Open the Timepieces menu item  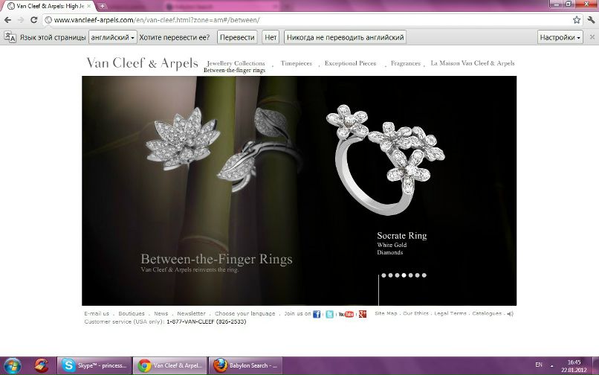(x=296, y=63)
